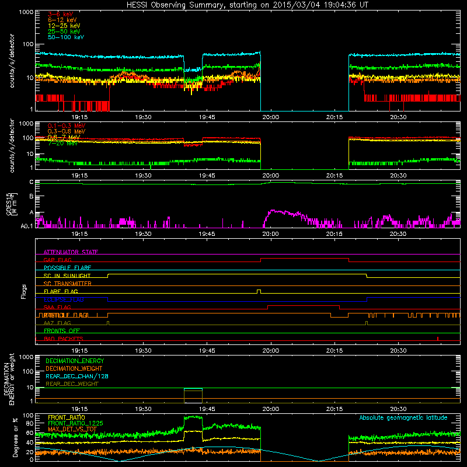Click the 'Flags' vertical axis title
This screenshot has width=467, height=467.
[x=24, y=291]
